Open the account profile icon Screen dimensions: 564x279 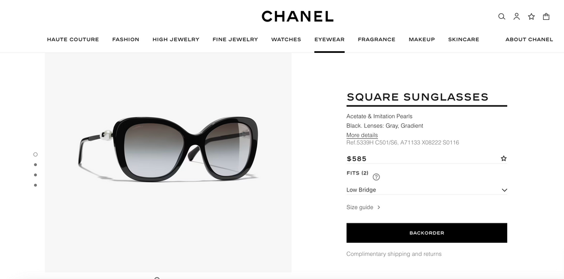(x=517, y=17)
